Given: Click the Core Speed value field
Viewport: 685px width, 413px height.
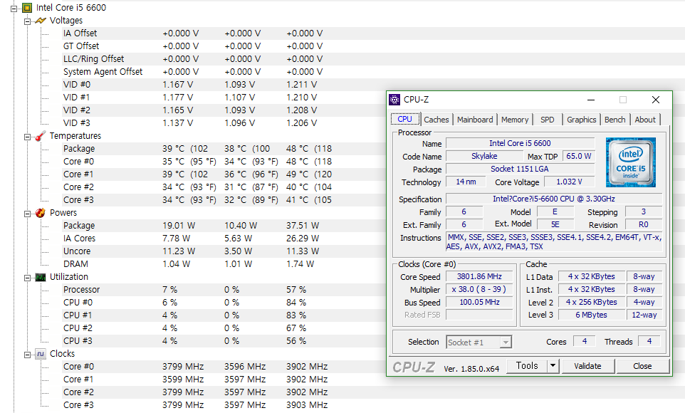Looking at the screenshot, I should click(476, 277).
